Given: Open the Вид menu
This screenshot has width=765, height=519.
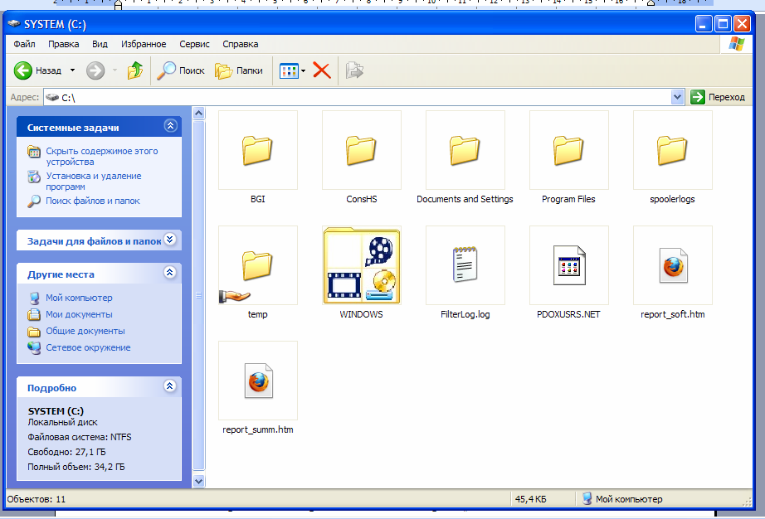Looking at the screenshot, I should (100, 44).
